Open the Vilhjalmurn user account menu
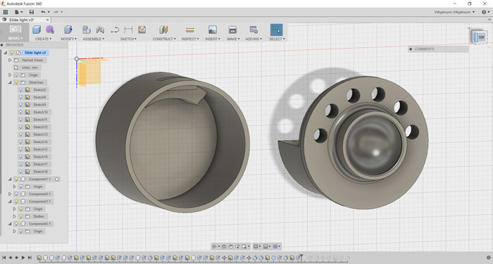This screenshot has width=493, height=264. coord(454,12)
